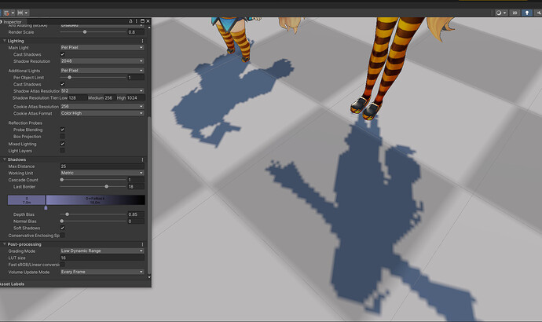Open the scene draw mode sphere icon
Image resolution: width=542 pixels, height=322 pixels.
(499, 13)
